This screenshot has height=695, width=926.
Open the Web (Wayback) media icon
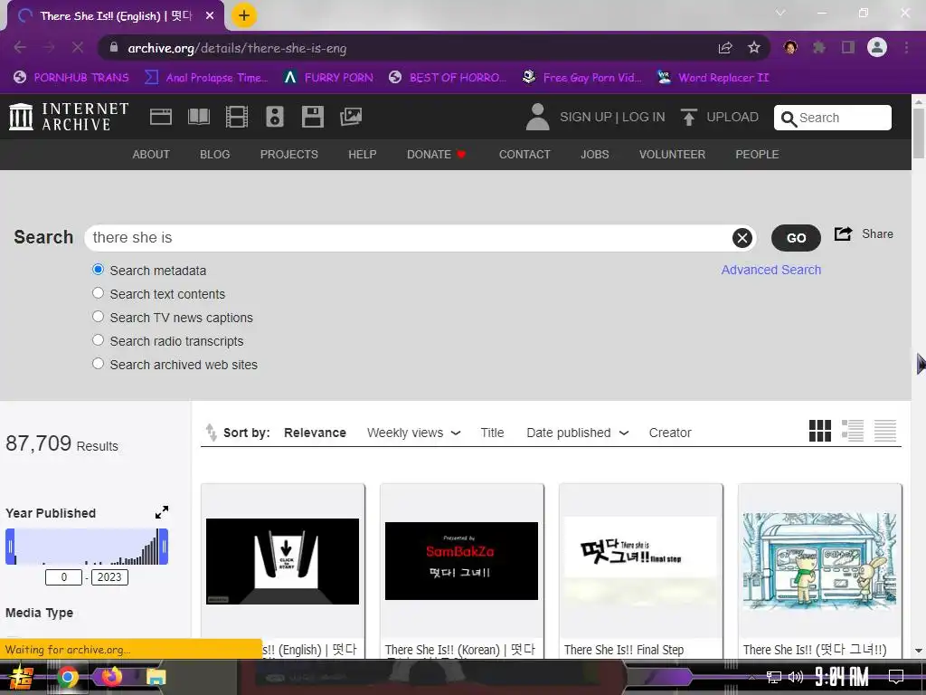[x=161, y=117]
